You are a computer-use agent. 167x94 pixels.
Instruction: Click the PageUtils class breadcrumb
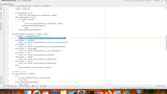[12, 6]
